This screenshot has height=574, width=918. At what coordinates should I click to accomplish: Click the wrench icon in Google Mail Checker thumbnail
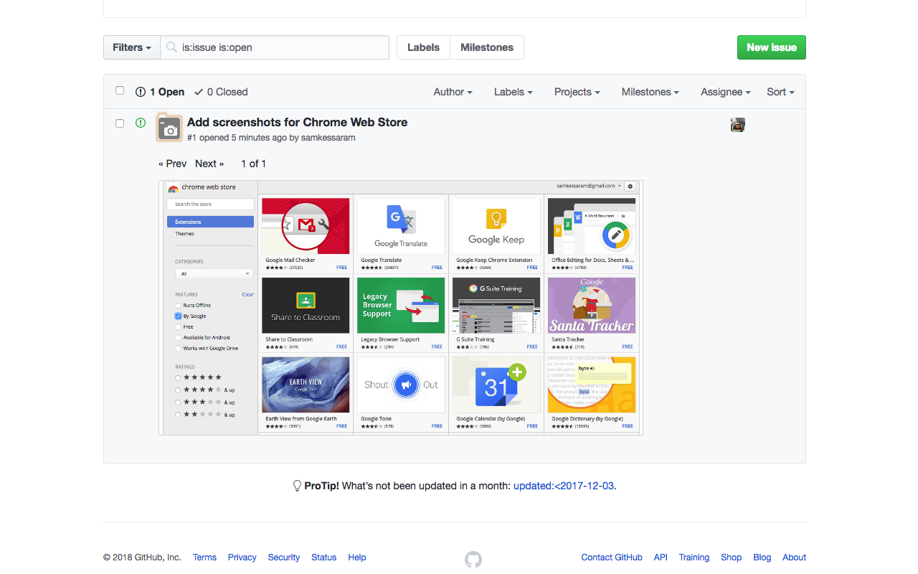click(323, 224)
